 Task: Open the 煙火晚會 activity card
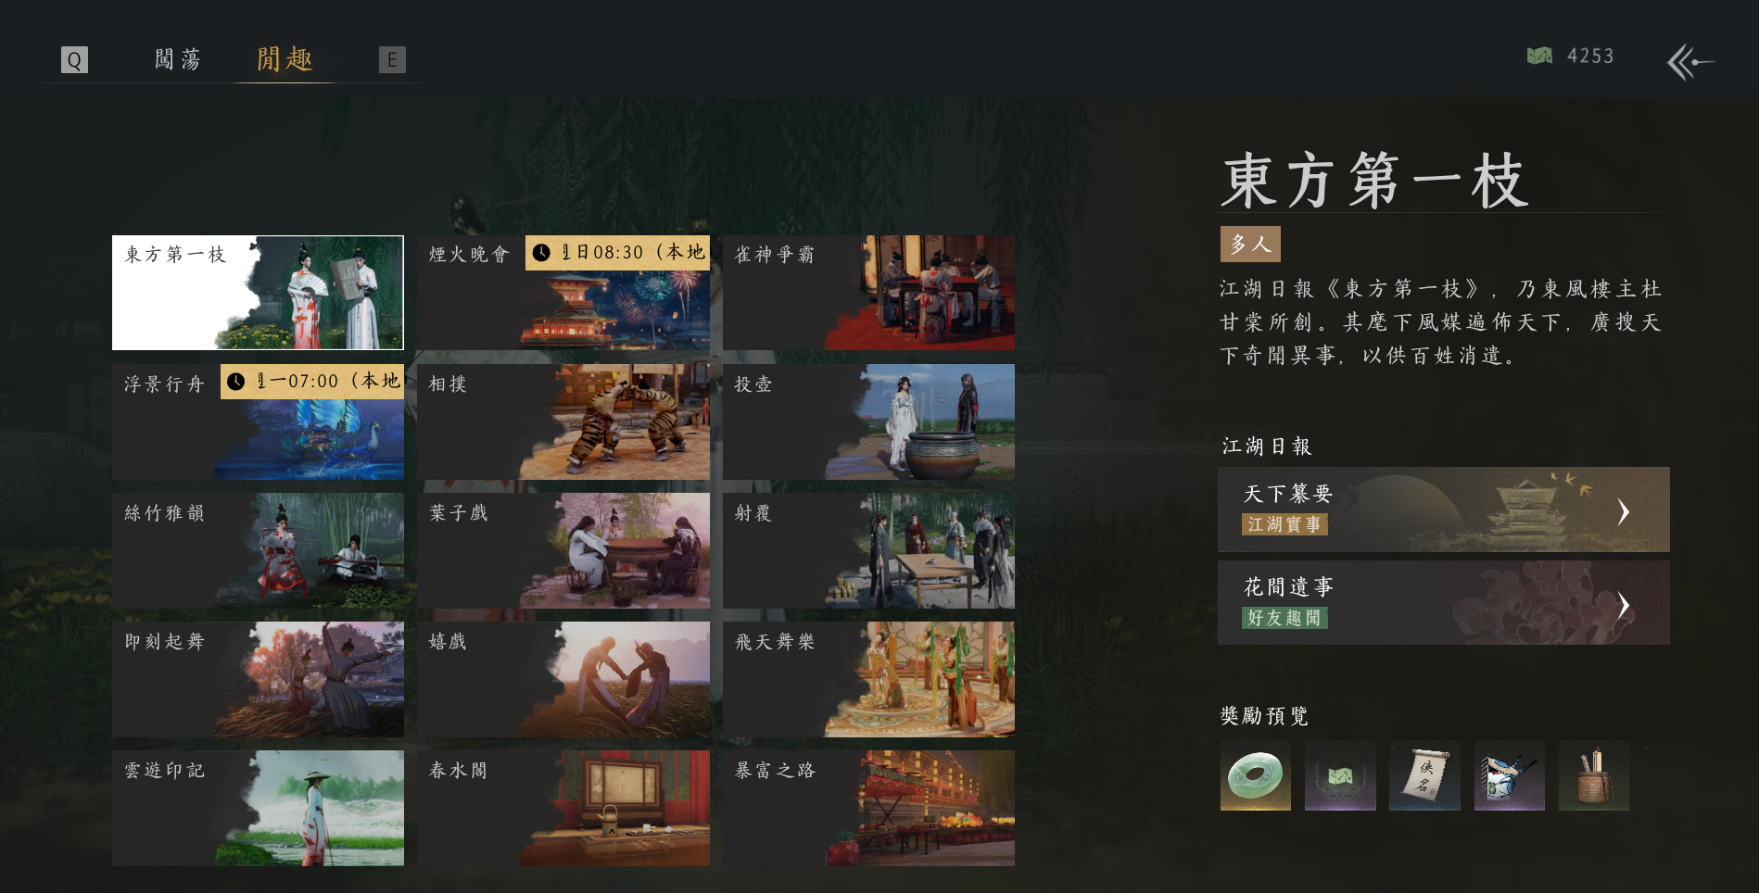[x=563, y=293]
